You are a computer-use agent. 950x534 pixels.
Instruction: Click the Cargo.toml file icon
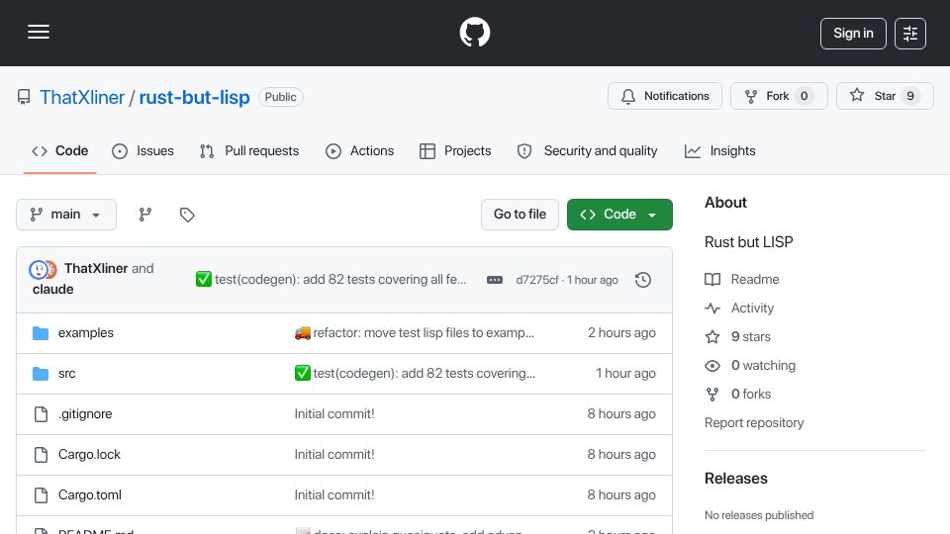(x=41, y=495)
